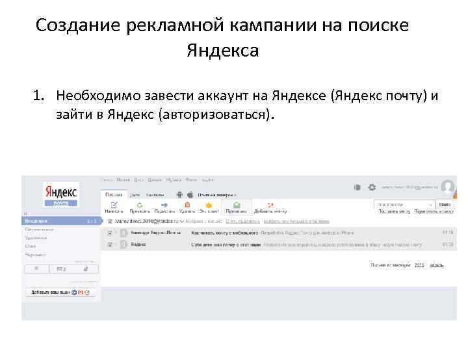
Task: Click the Android robot icon
Action: point(179,194)
